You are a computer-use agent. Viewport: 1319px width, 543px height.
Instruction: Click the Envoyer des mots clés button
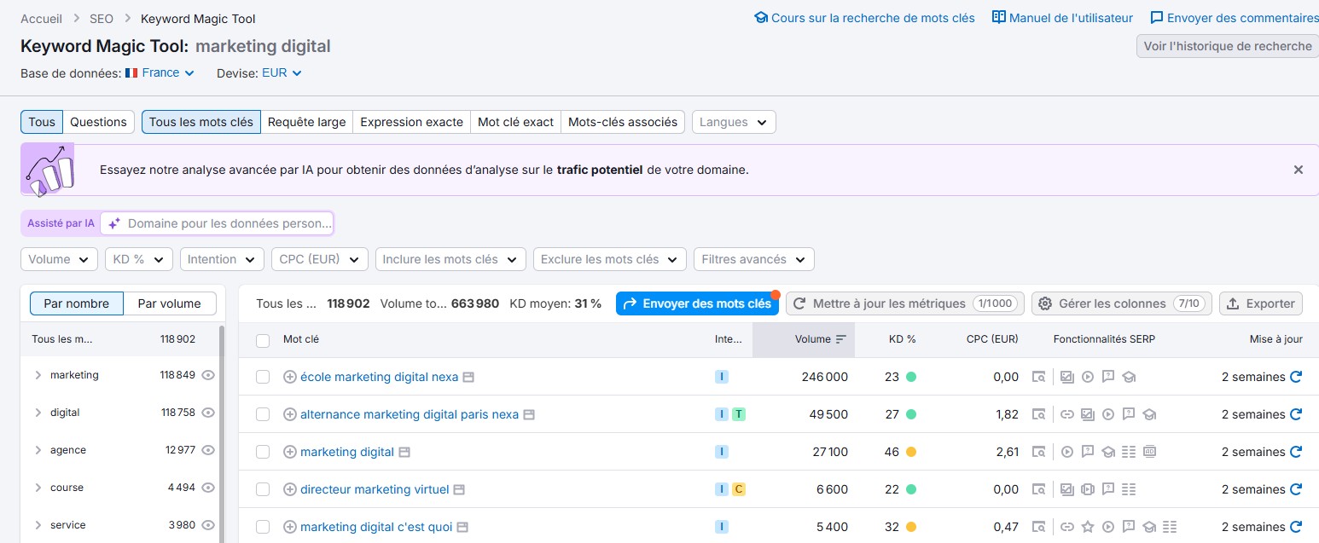click(696, 303)
